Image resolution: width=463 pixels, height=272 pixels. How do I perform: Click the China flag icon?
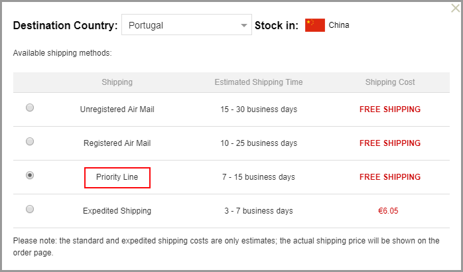[315, 25]
